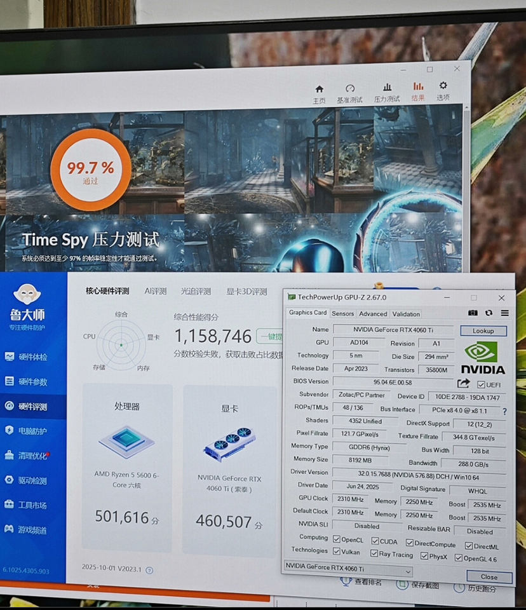Open 硬件参数 in Ludashi sidebar
The width and height of the screenshot is (526, 610).
click(26, 381)
